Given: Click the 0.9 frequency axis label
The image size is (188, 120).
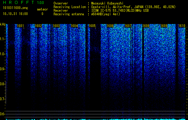Looking at the screenshot, I should point(2,69).
